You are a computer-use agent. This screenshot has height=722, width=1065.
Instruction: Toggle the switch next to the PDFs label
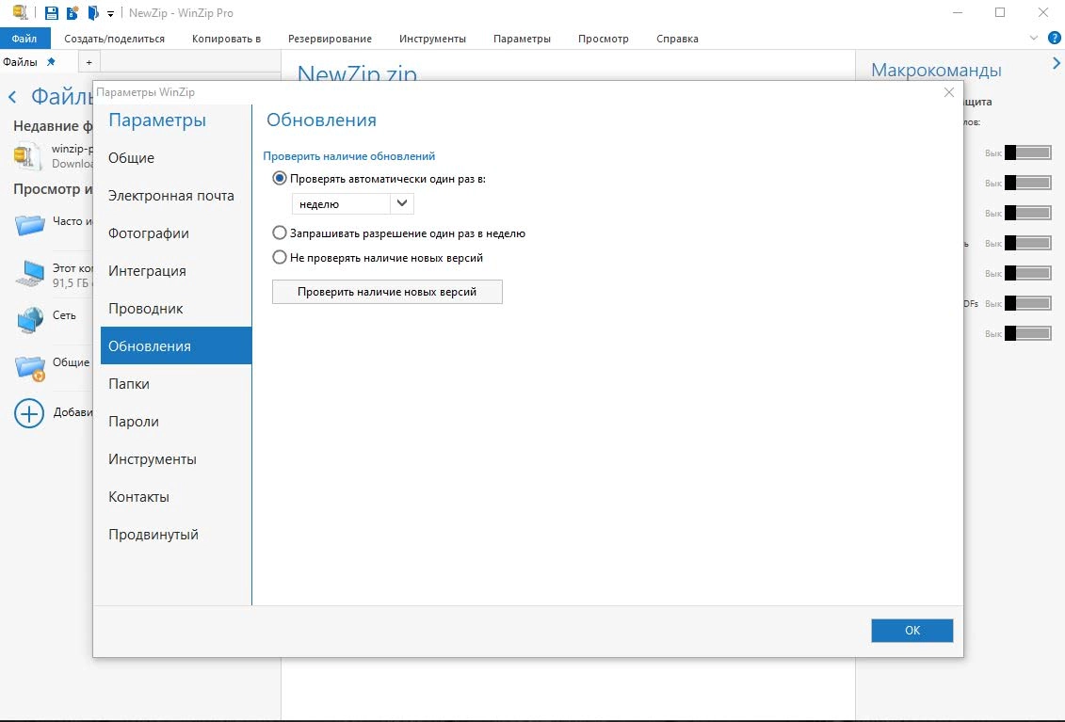coord(1027,303)
